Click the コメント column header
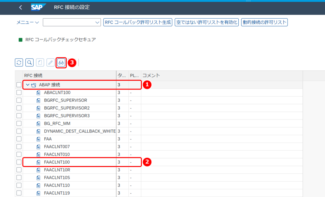The width and height of the screenshot is (325, 197). [222, 76]
